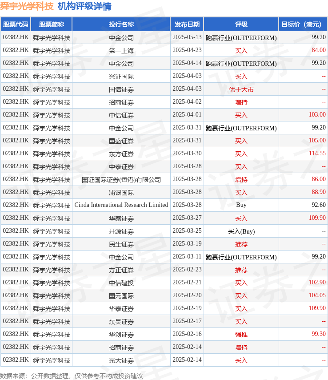328x380 pixels.
Task: Click the target price 92.60
Action: tap(319, 205)
